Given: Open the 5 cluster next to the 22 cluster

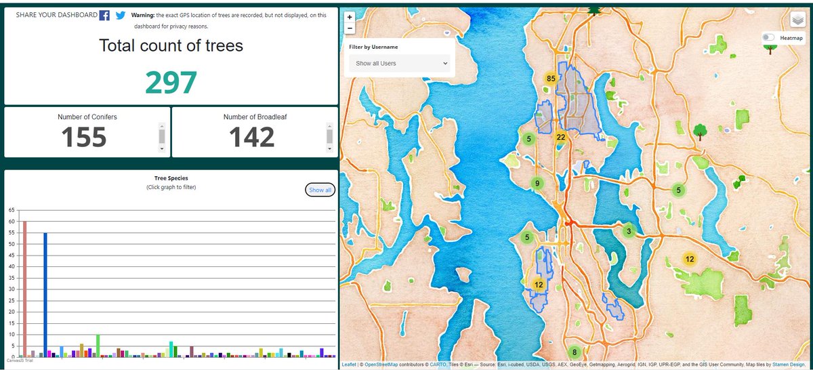Looking at the screenshot, I should tap(528, 139).
